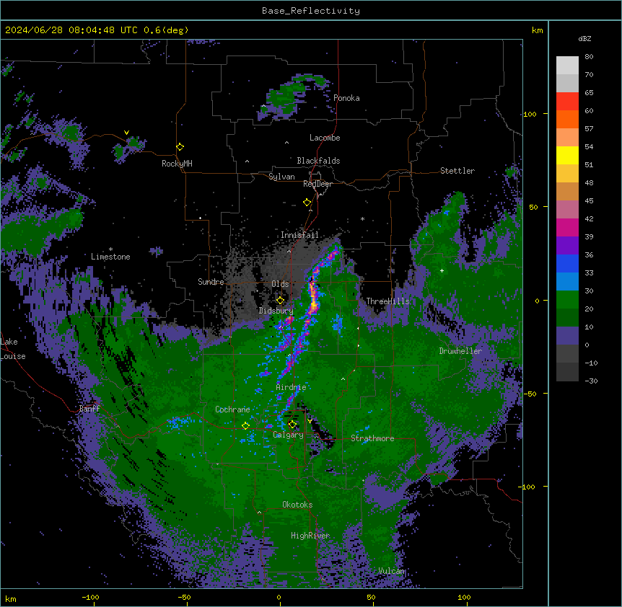Click the -30 value in dBZ legend
This screenshot has height=607, width=622.
pyautogui.click(x=591, y=381)
